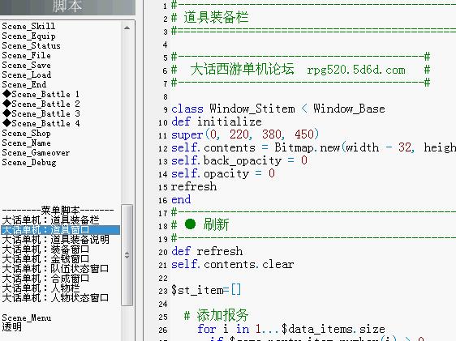
Task: Select the Scene_Save script
Action: tap(26, 65)
